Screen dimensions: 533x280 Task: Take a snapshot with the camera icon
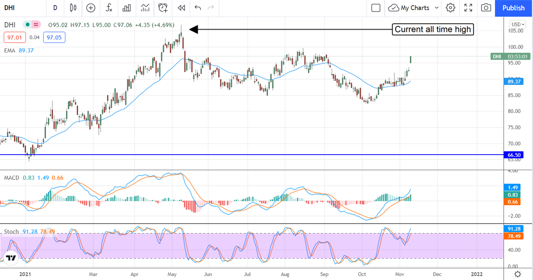[486, 8]
